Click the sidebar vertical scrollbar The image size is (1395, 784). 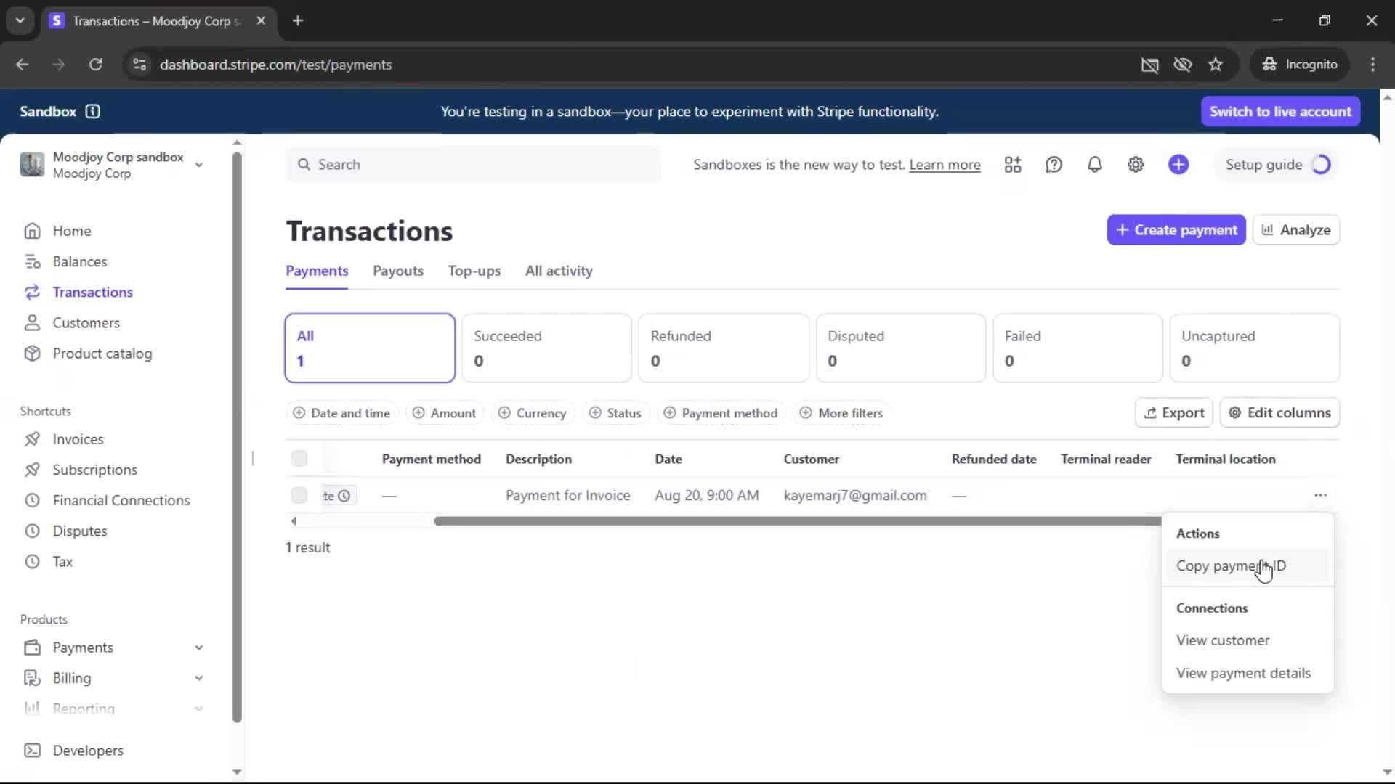click(237, 437)
